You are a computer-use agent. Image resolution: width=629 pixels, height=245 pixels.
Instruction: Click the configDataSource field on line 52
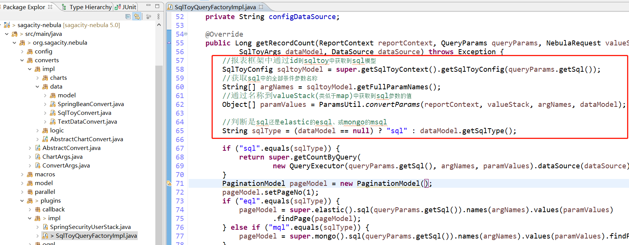[x=302, y=17]
